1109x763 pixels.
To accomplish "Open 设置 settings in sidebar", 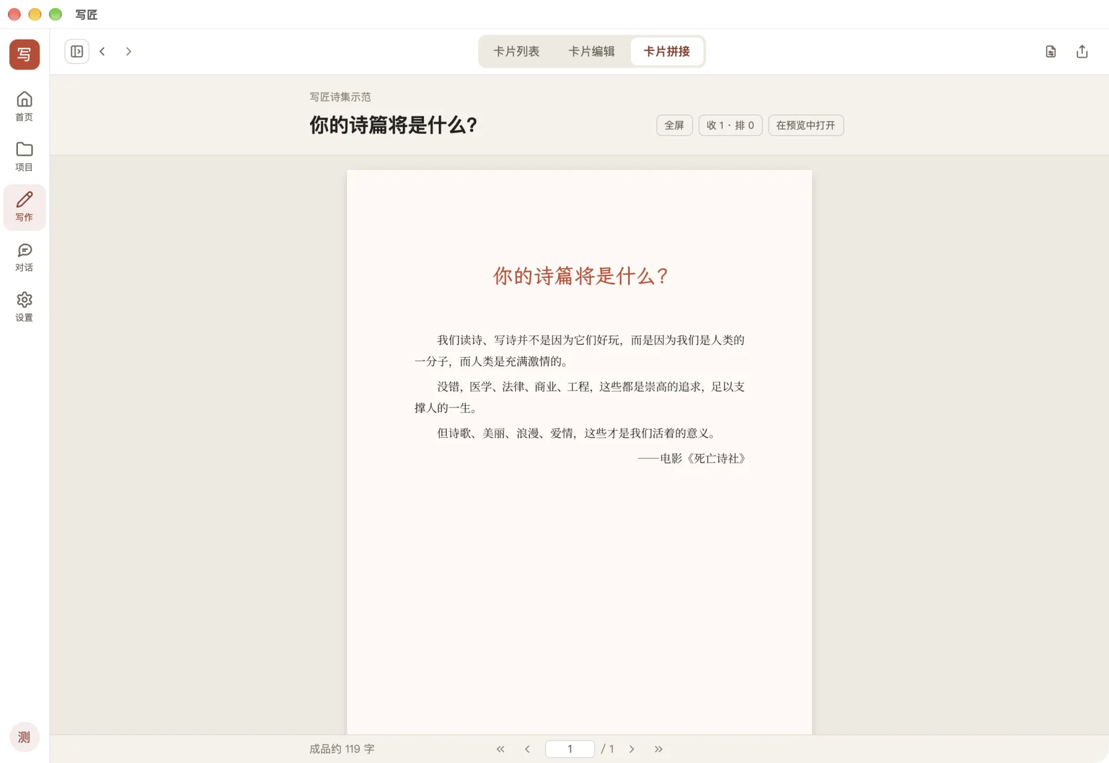I will (x=25, y=307).
